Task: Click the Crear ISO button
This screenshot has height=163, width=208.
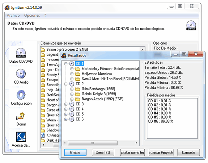Action: tap(103, 152)
